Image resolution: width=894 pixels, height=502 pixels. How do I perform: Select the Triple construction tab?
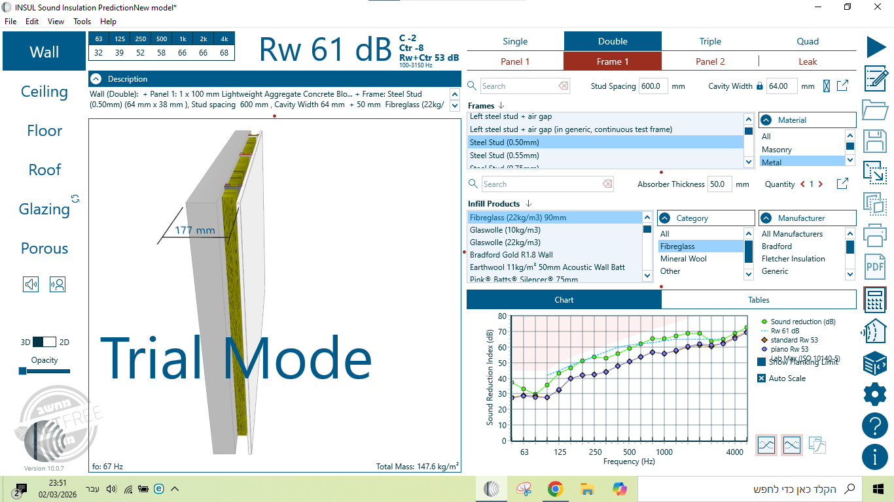pos(710,41)
